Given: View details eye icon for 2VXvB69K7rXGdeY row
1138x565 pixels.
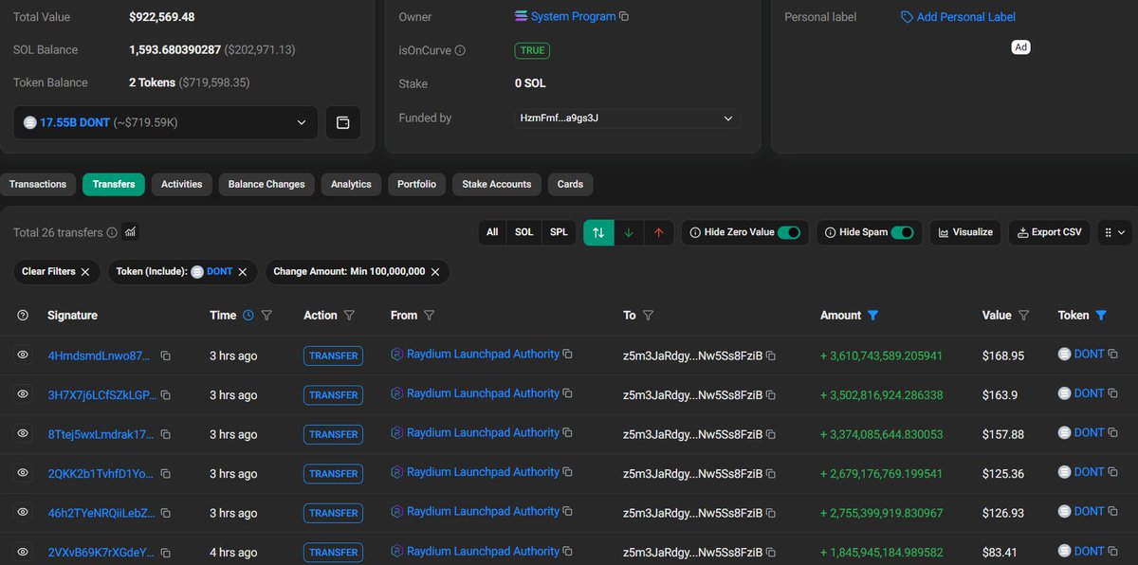Looking at the screenshot, I should (x=23, y=551).
